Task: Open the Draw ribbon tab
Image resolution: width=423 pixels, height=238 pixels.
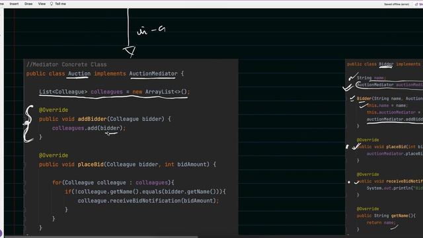Action: pyautogui.click(x=28, y=4)
